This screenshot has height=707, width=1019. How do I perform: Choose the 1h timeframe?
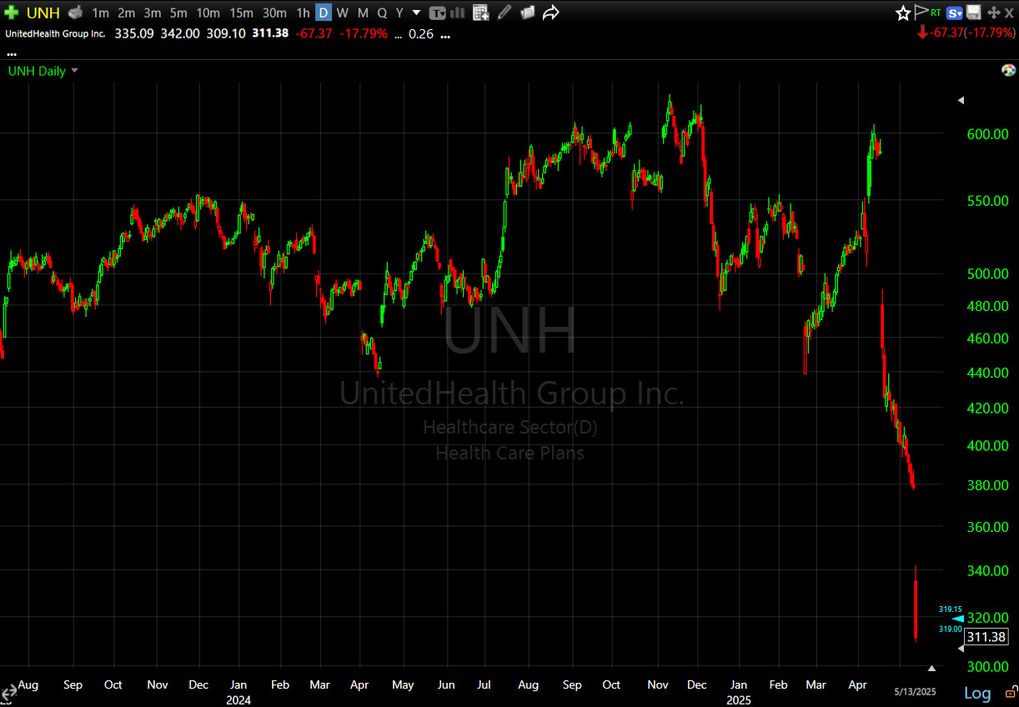[303, 13]
